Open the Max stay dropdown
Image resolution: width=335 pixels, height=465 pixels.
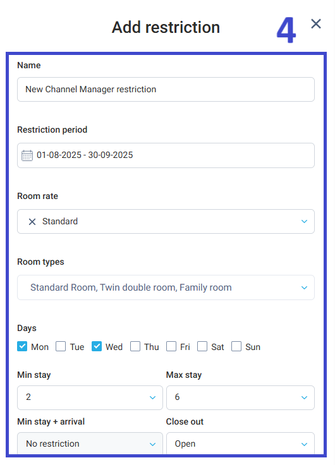click(240, 397)
